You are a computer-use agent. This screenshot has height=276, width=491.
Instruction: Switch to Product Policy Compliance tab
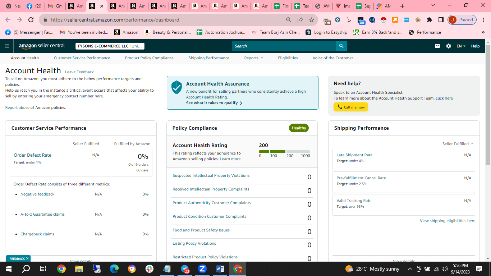point(149,58)
